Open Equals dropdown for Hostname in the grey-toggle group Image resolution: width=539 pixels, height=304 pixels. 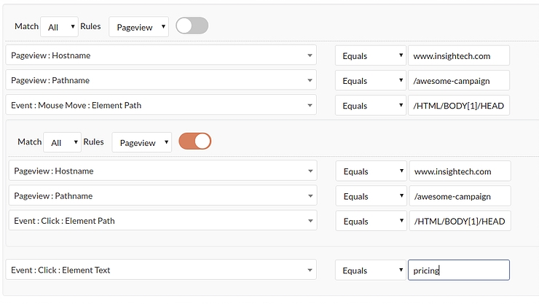pyautogui.click(x=370, y=55)
